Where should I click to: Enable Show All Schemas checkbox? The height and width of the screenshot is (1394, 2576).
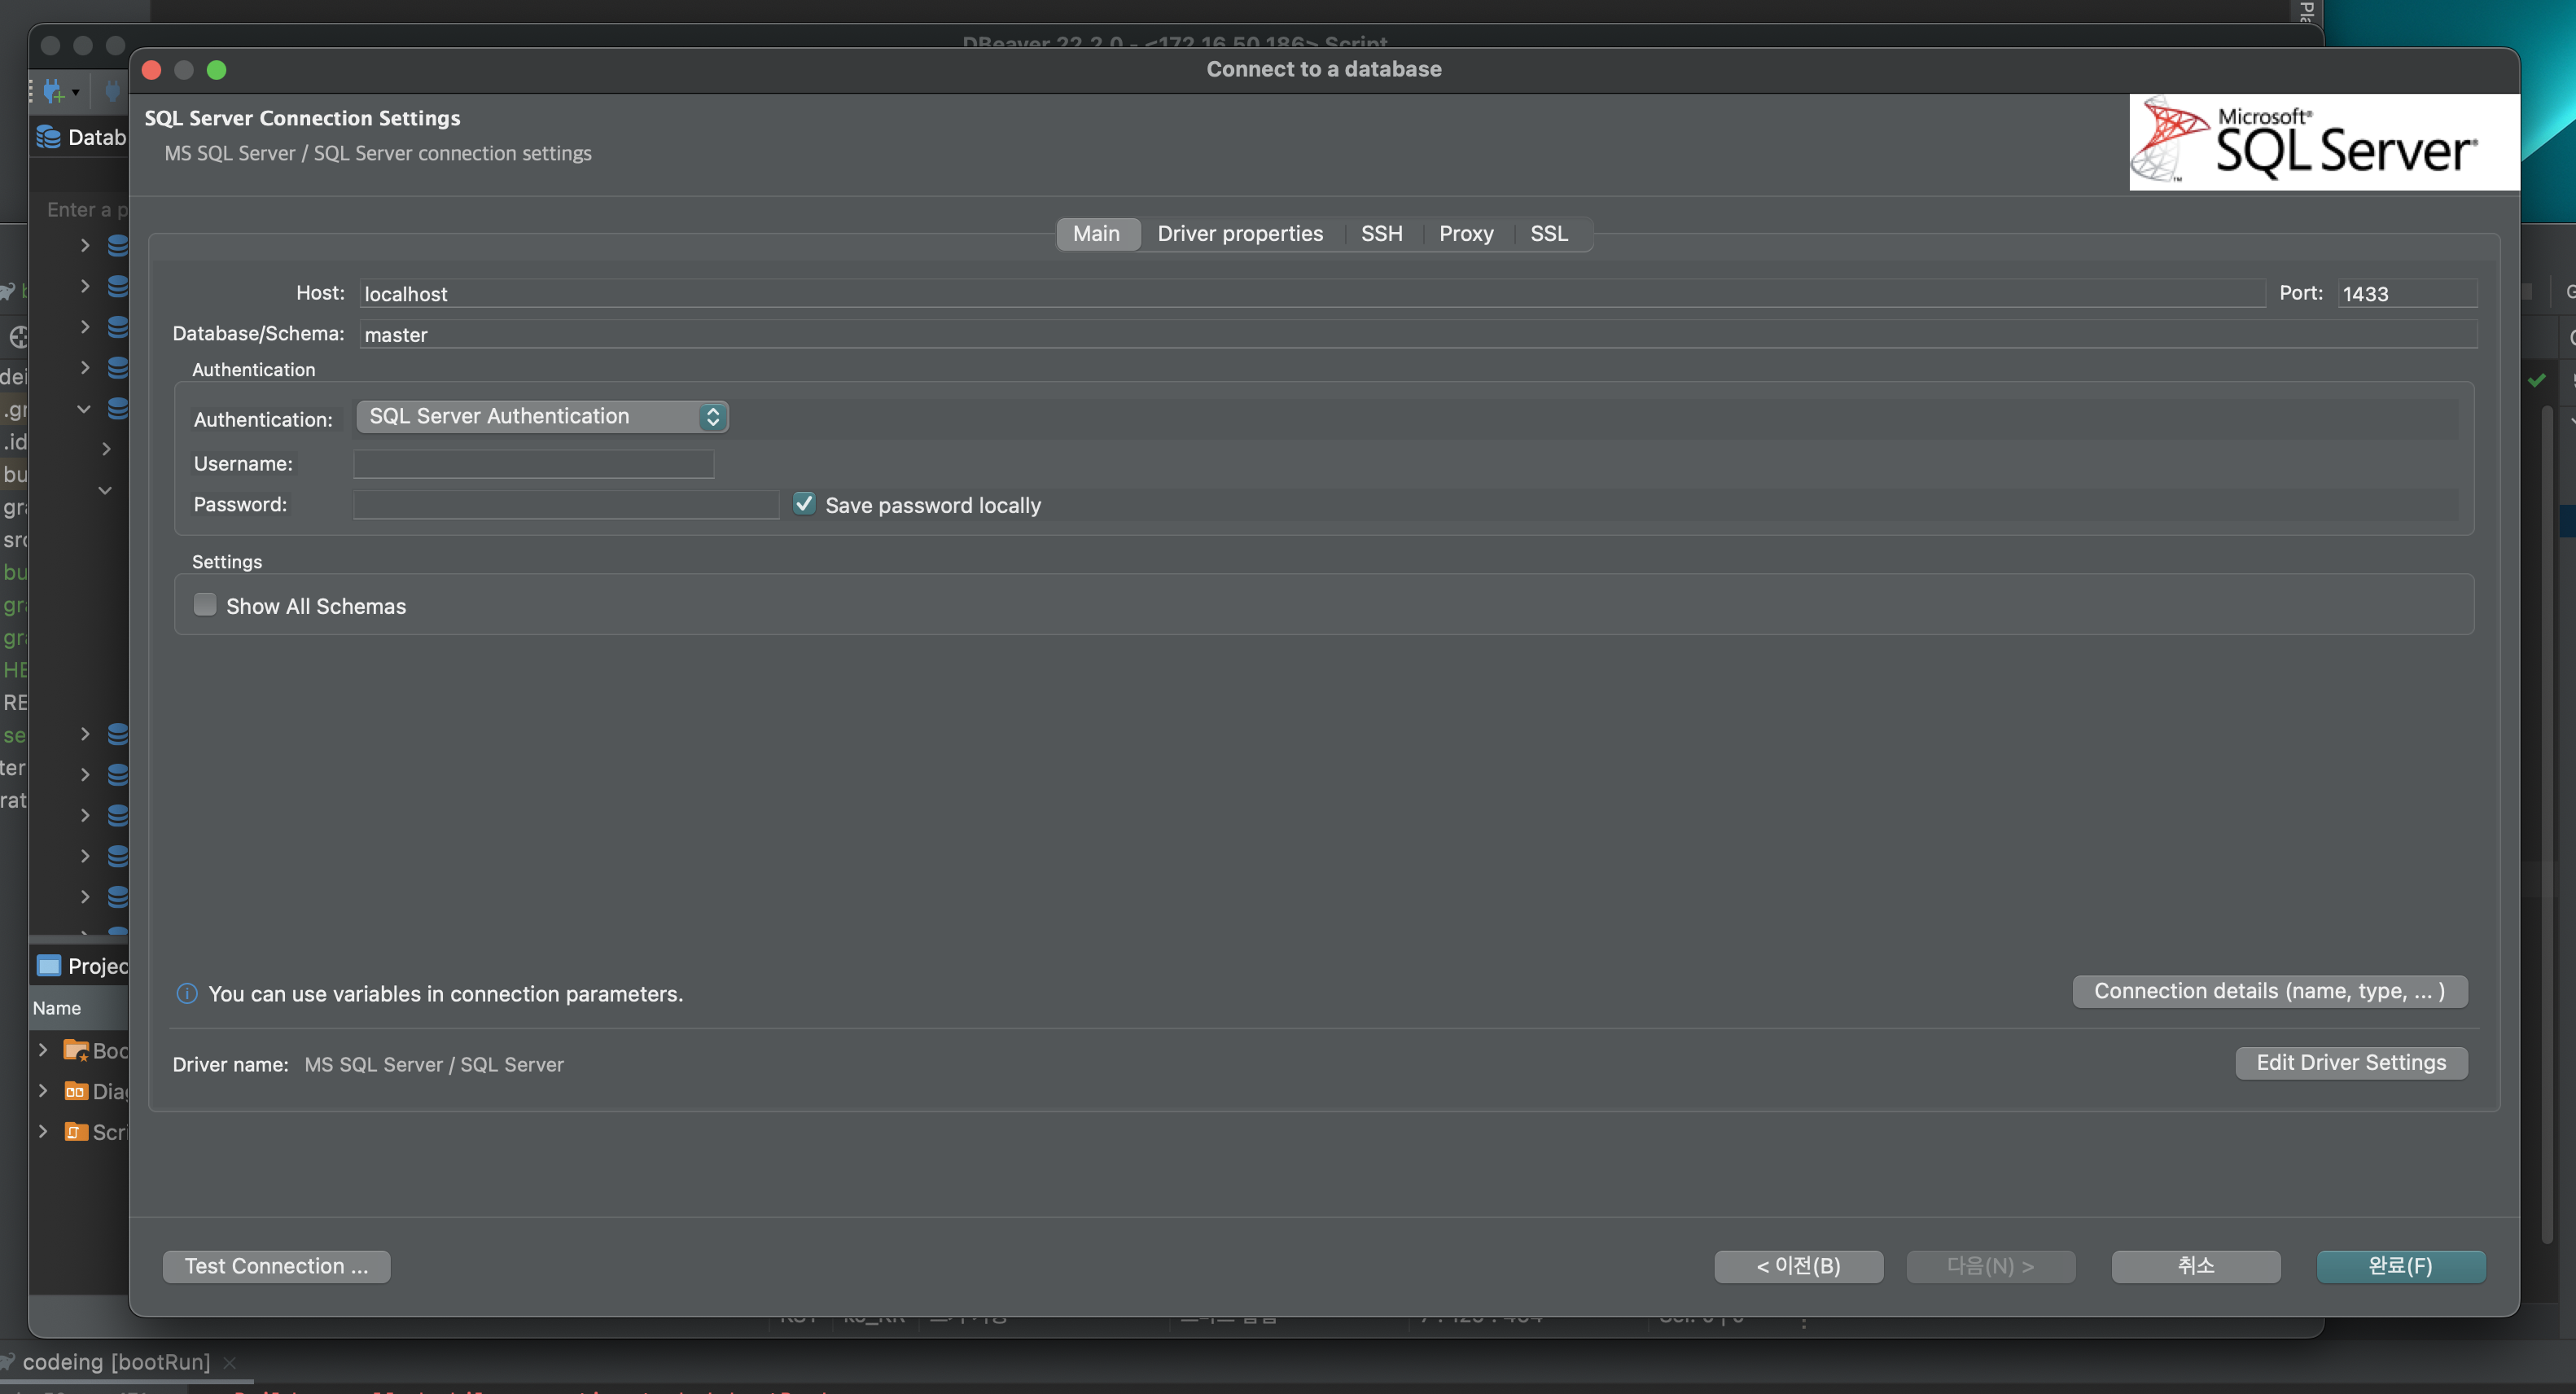[205, 605]
